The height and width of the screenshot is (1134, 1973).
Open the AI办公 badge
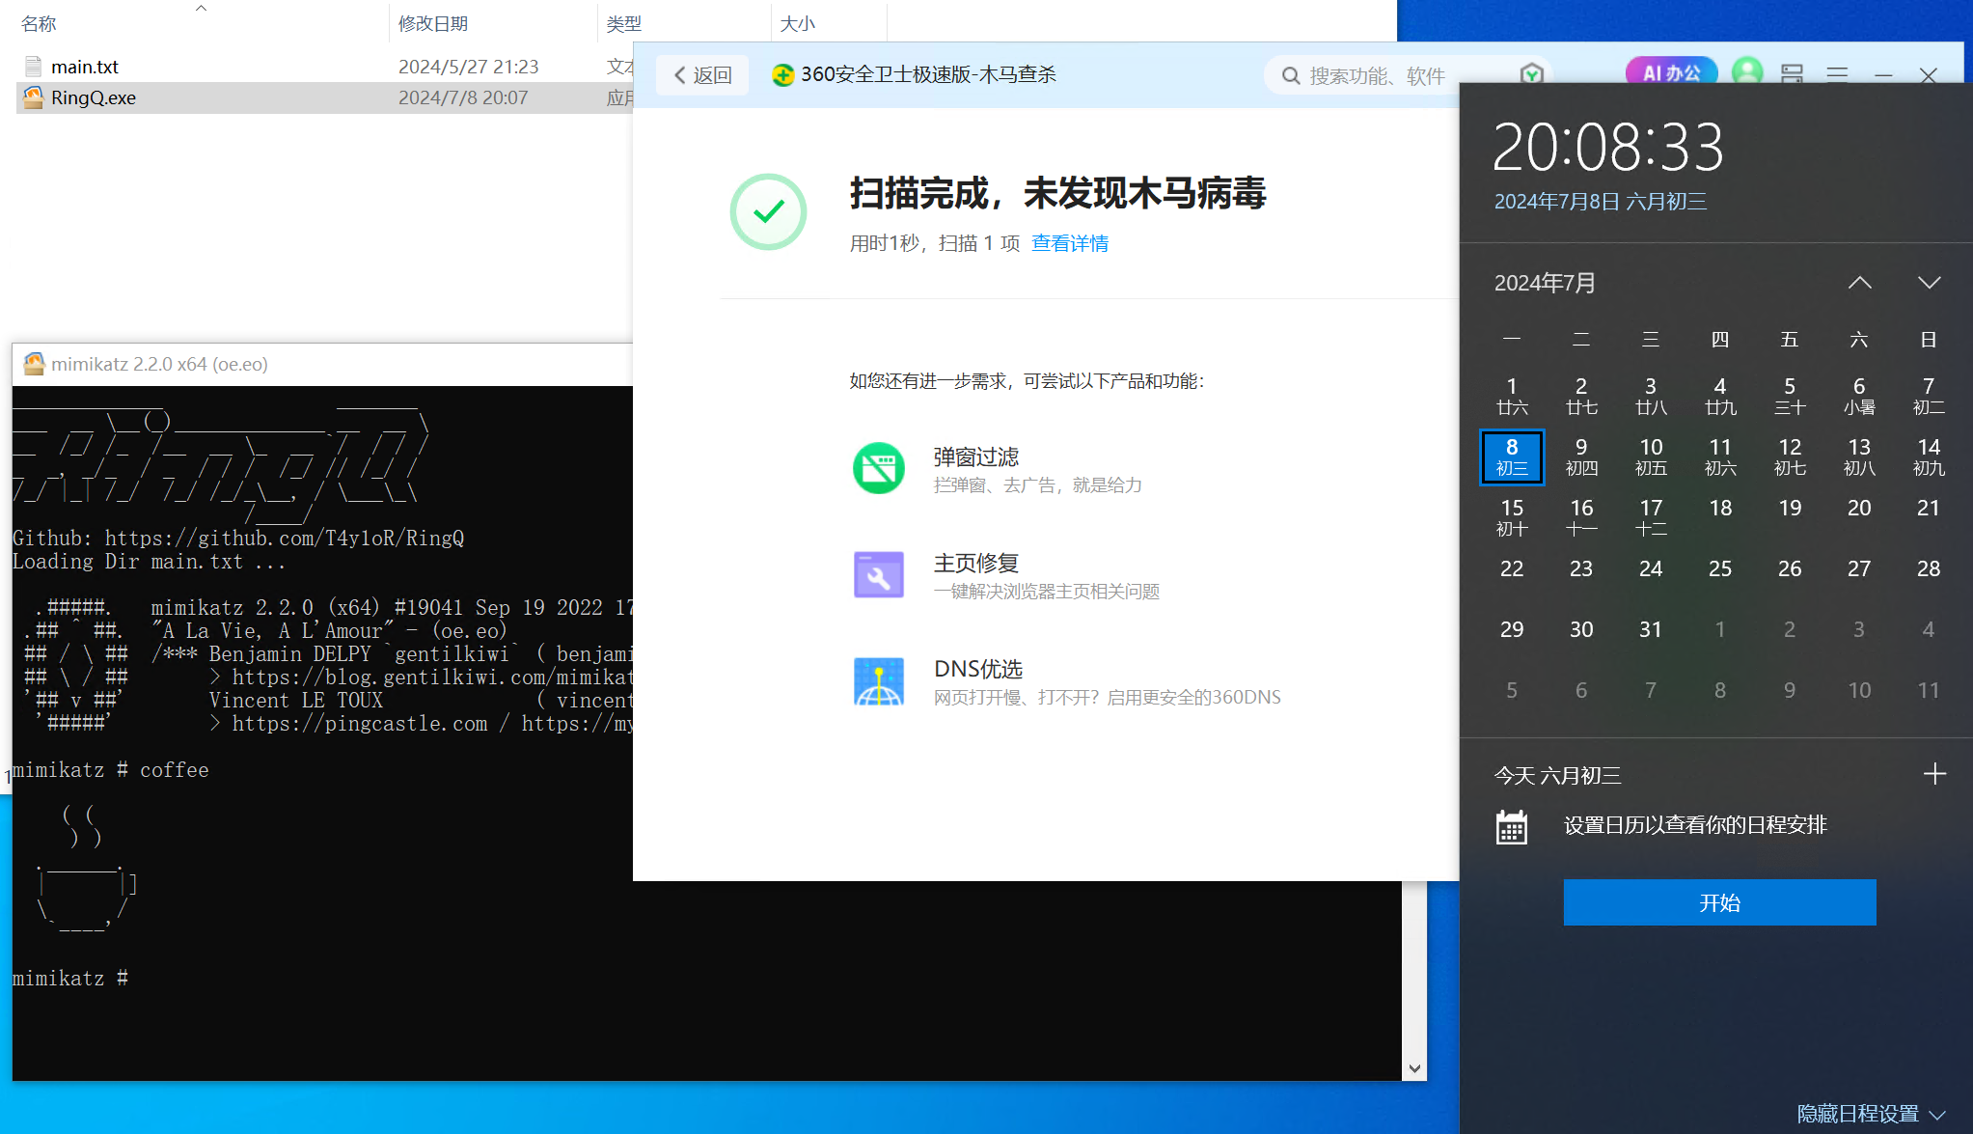[1670, 72]
